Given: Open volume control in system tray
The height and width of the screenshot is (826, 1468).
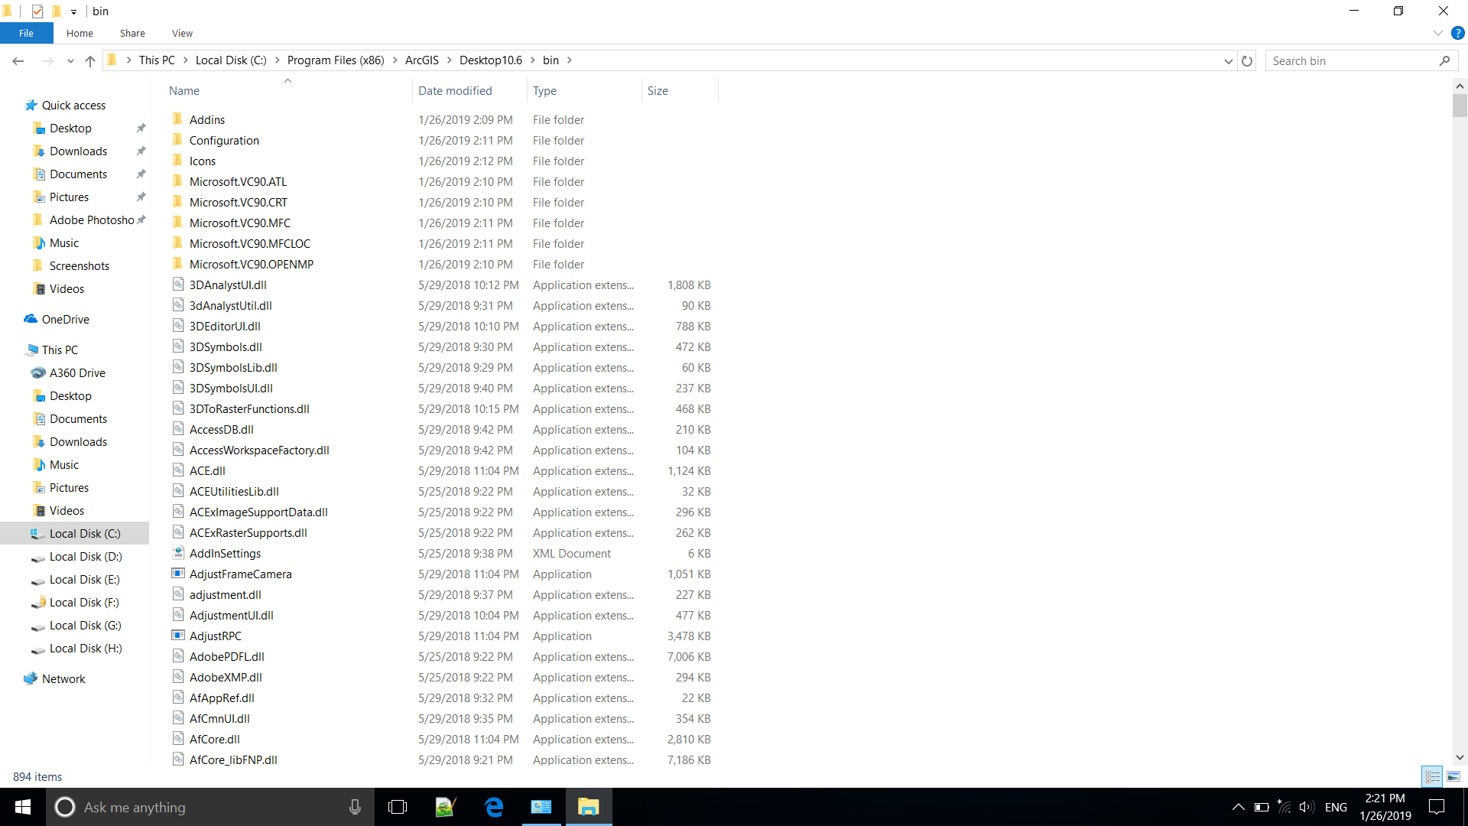Looking at the screenshot, I should [x=1307, y=807].
